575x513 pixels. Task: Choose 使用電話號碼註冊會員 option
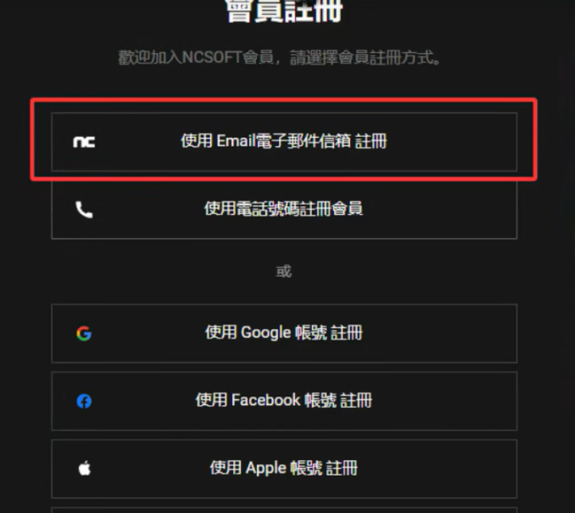(x=284, y=210)
